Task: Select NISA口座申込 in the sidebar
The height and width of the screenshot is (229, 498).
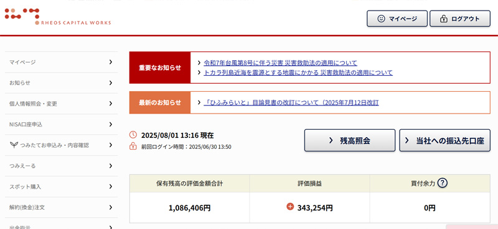Action: [x=61, y=125]
